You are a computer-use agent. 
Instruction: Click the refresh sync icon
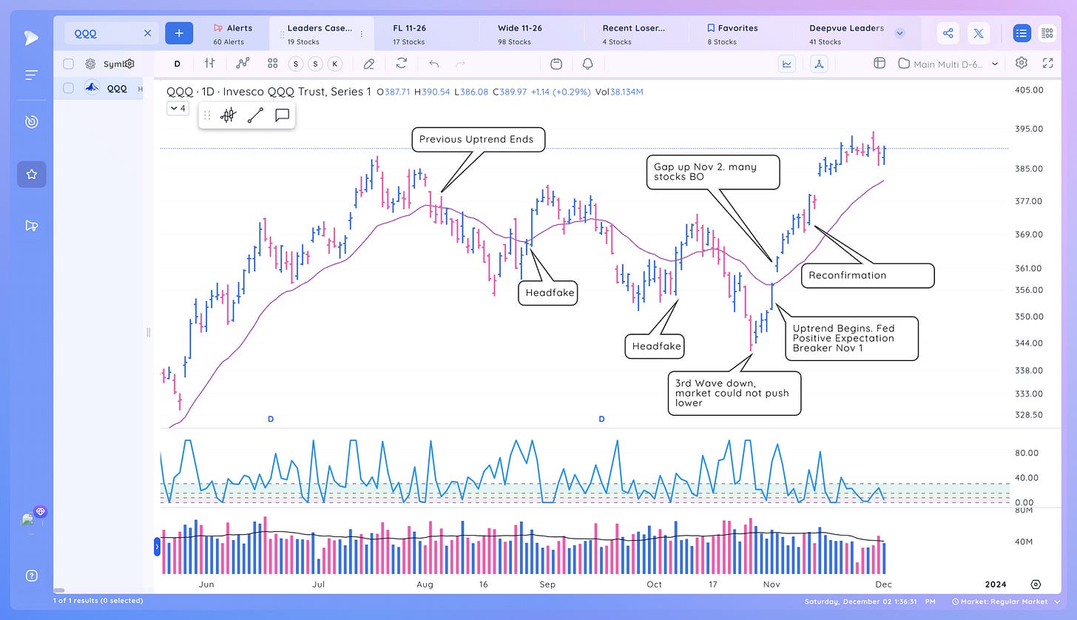[402, 64]
